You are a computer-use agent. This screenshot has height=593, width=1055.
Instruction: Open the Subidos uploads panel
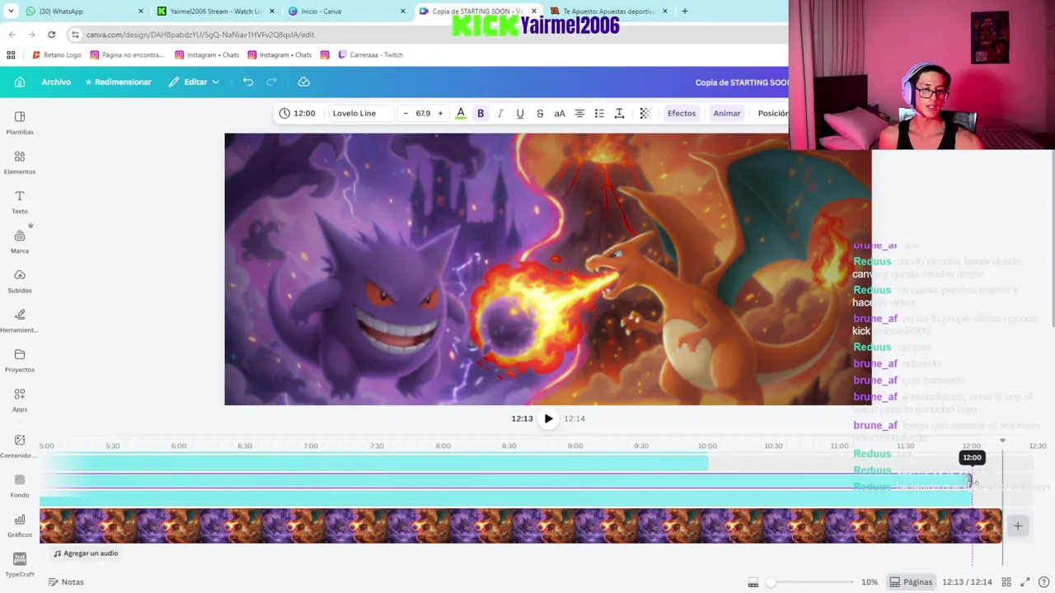tap(20, 281)
